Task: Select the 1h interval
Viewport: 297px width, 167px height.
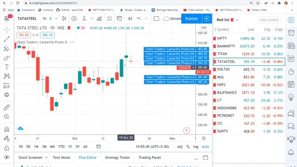Action: (x=45, y=19)
